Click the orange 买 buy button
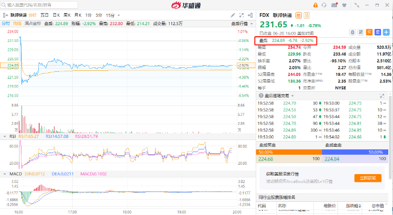Viewport: 393px width, 215px height. [369, 33]
